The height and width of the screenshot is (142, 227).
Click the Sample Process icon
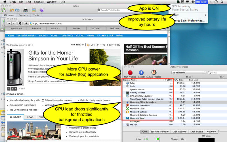click(x=154, y=73)
